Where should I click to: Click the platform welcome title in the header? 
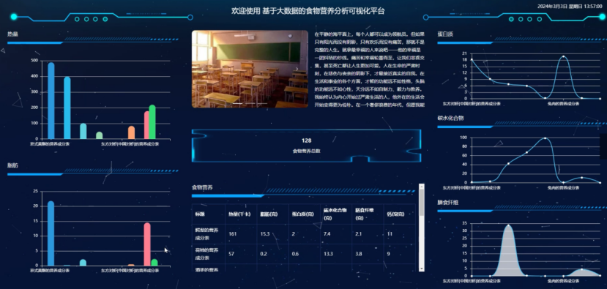click(308, 11)
